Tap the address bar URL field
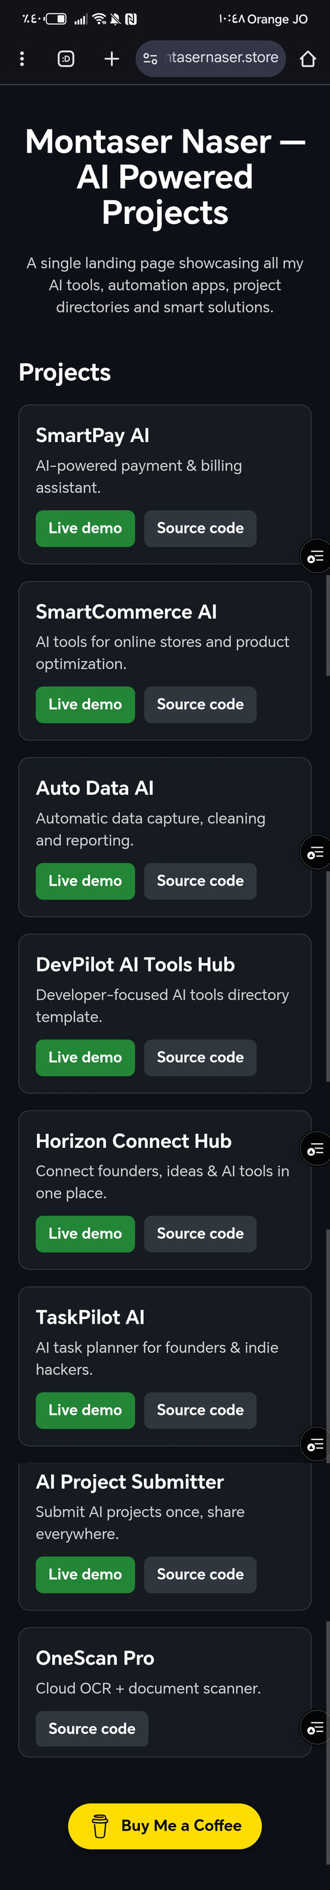This screenshot has width=330, height=1890. point(211,58)
